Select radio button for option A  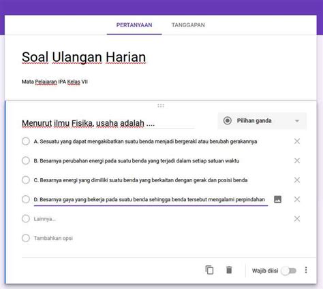pos(26,141)
